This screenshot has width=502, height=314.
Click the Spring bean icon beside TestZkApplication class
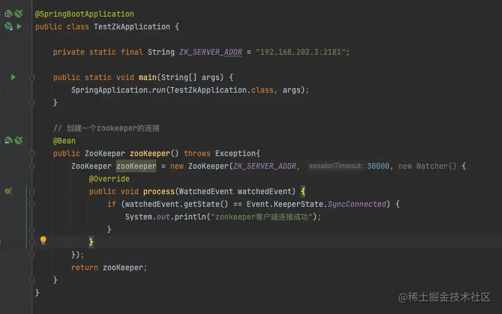(x=9, y=27)
